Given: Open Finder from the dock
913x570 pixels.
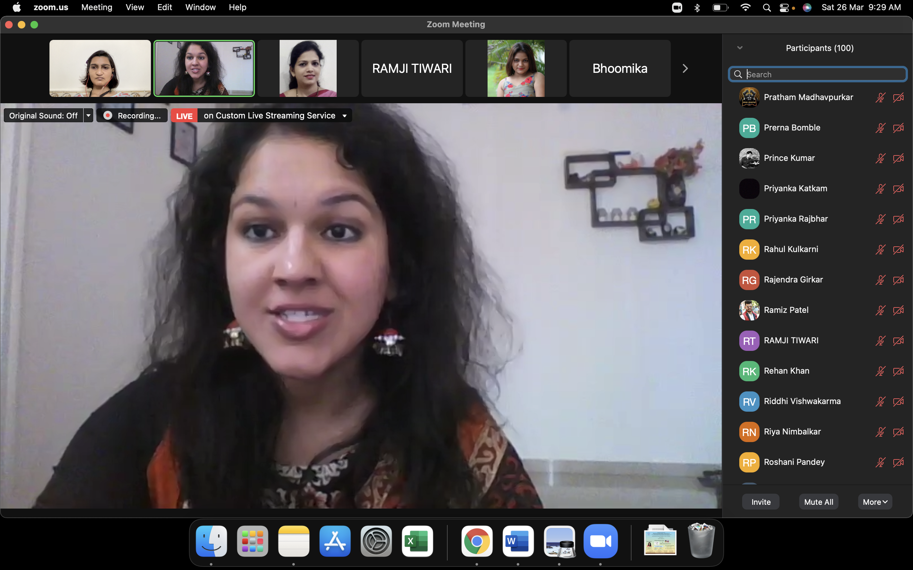Looking at the screenshot, I should pyautogui.click(x=211, y=541).
